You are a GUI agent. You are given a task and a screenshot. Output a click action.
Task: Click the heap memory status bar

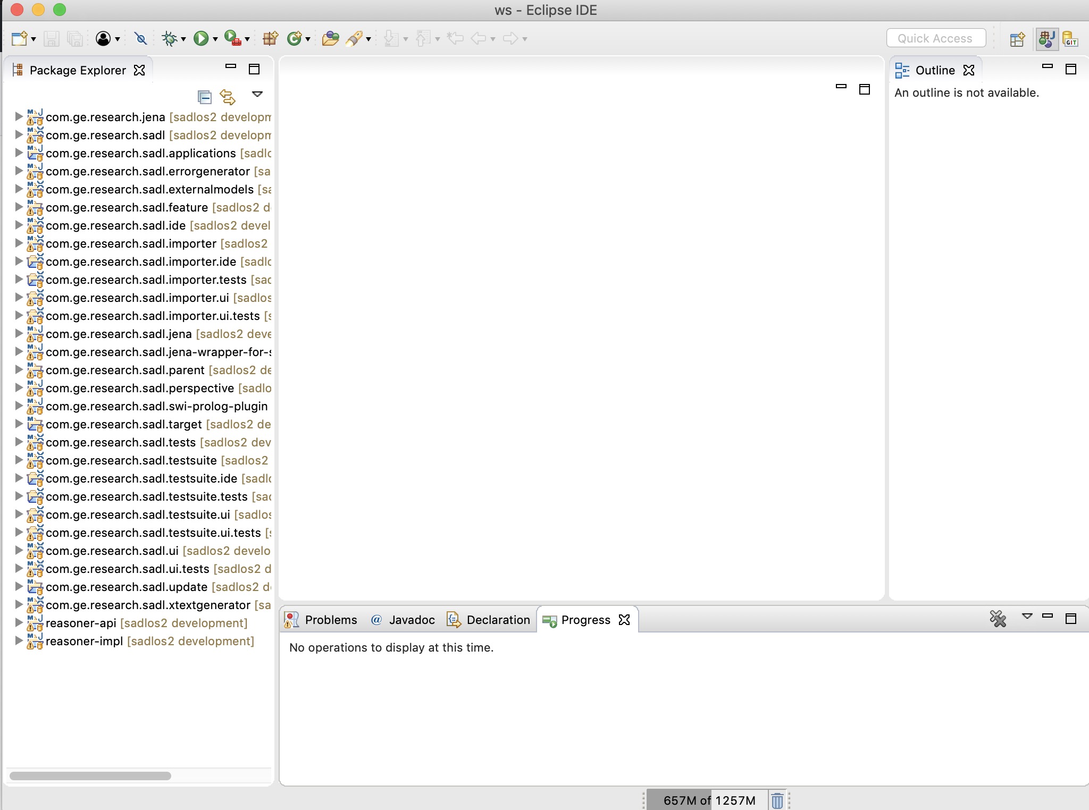click(708, 800)
